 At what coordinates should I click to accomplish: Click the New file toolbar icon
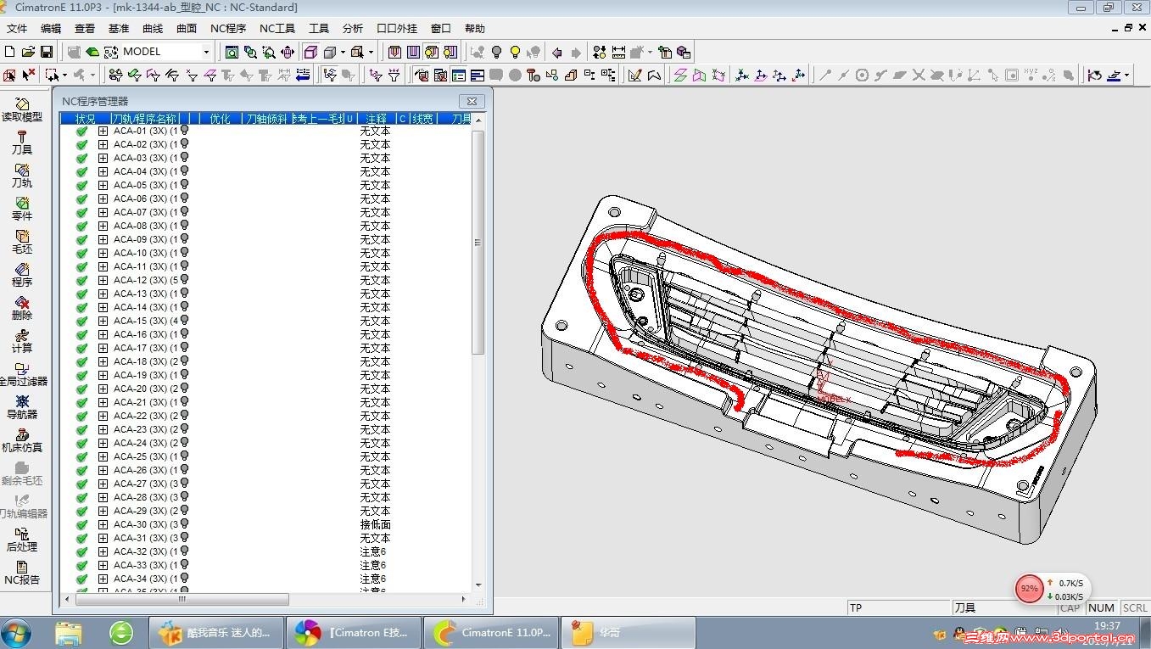10,52
